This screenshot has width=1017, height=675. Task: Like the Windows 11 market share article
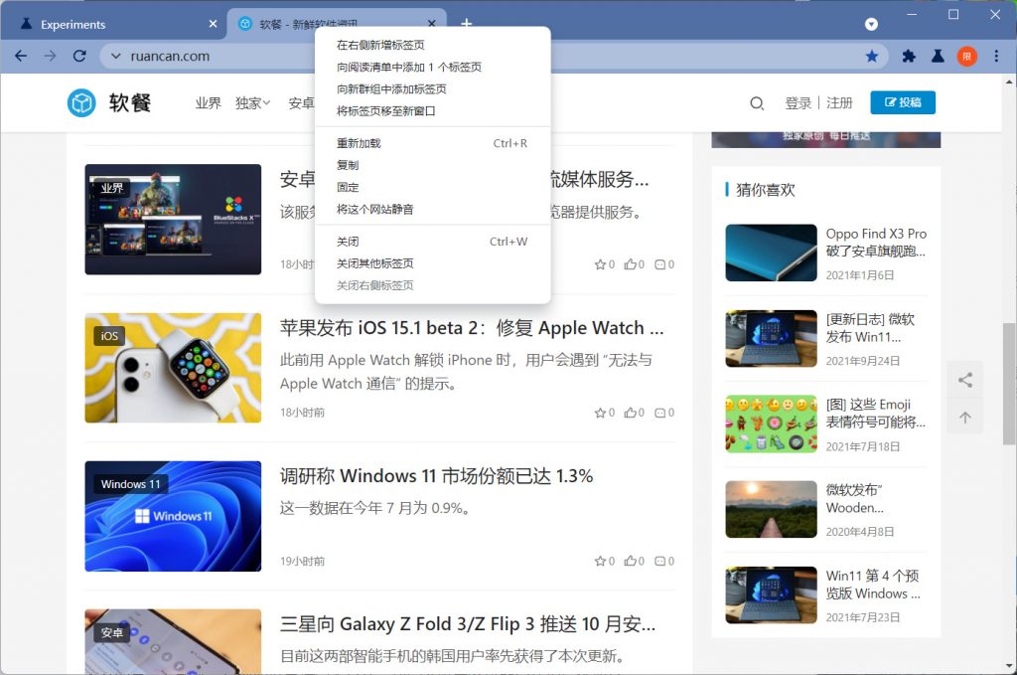pyautogui.click(x=630, y=561)
